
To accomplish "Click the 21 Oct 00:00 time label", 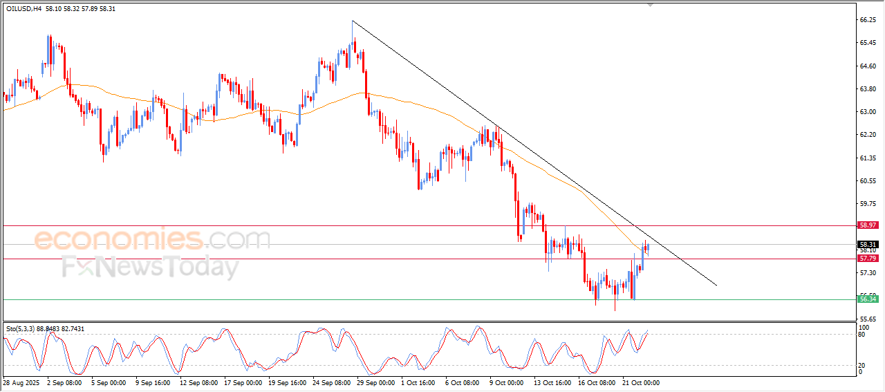I will 641,382.
